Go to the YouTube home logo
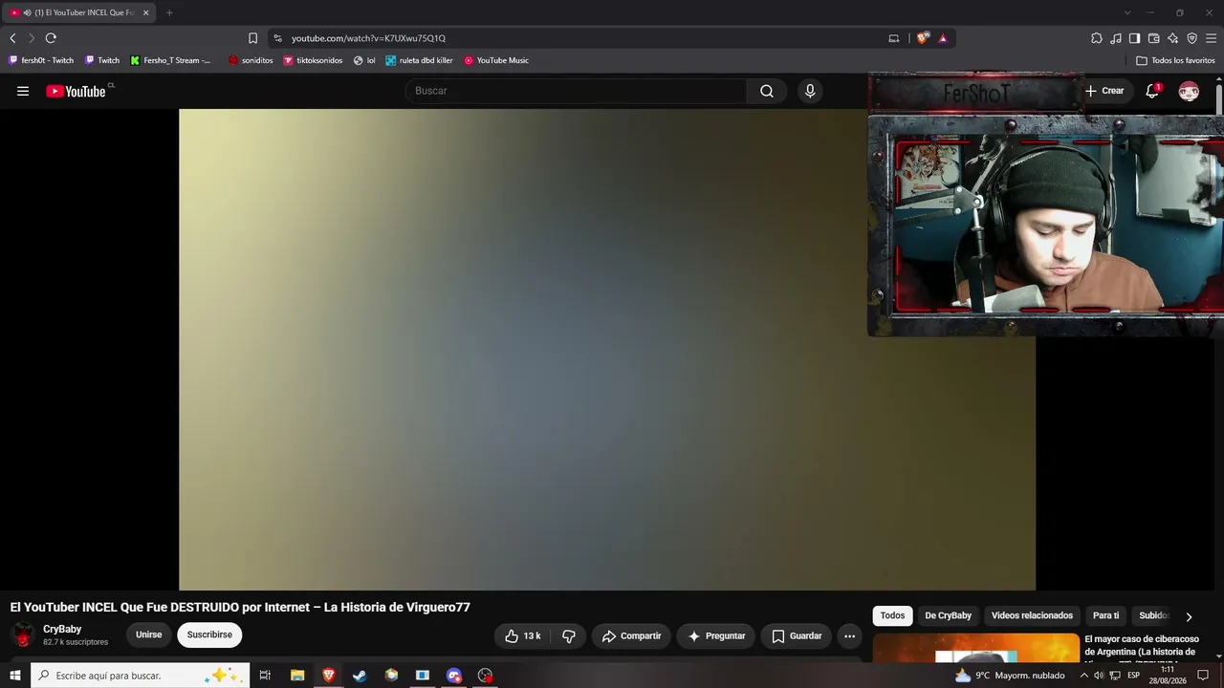Screen dimensions: 1224x688 click(76, 91)
